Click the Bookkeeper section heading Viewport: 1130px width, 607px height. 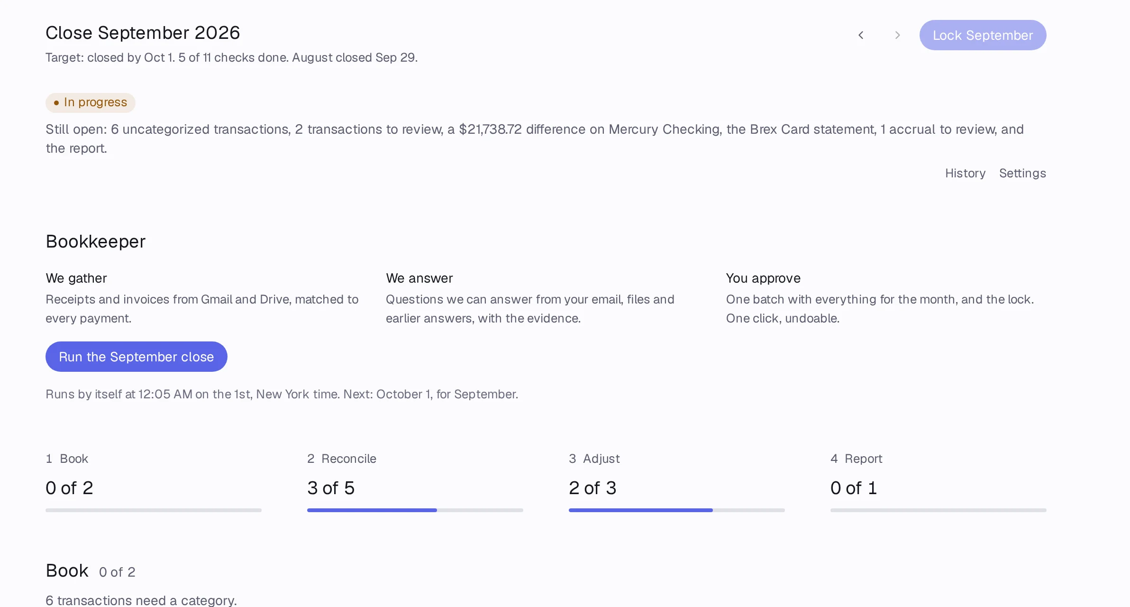(95, 241)
